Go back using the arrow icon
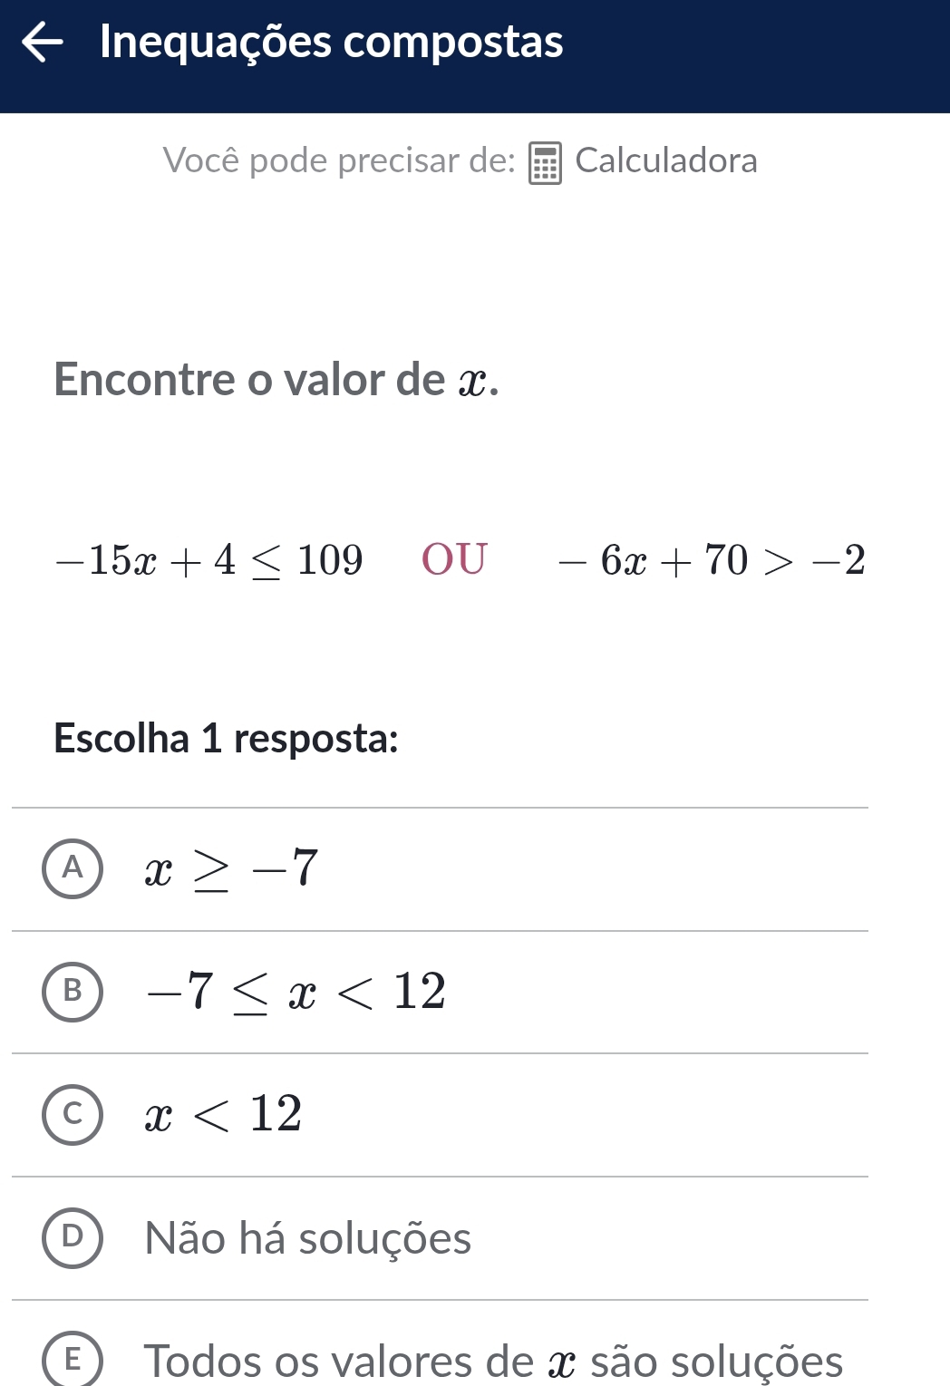 (x=42, y=42)
